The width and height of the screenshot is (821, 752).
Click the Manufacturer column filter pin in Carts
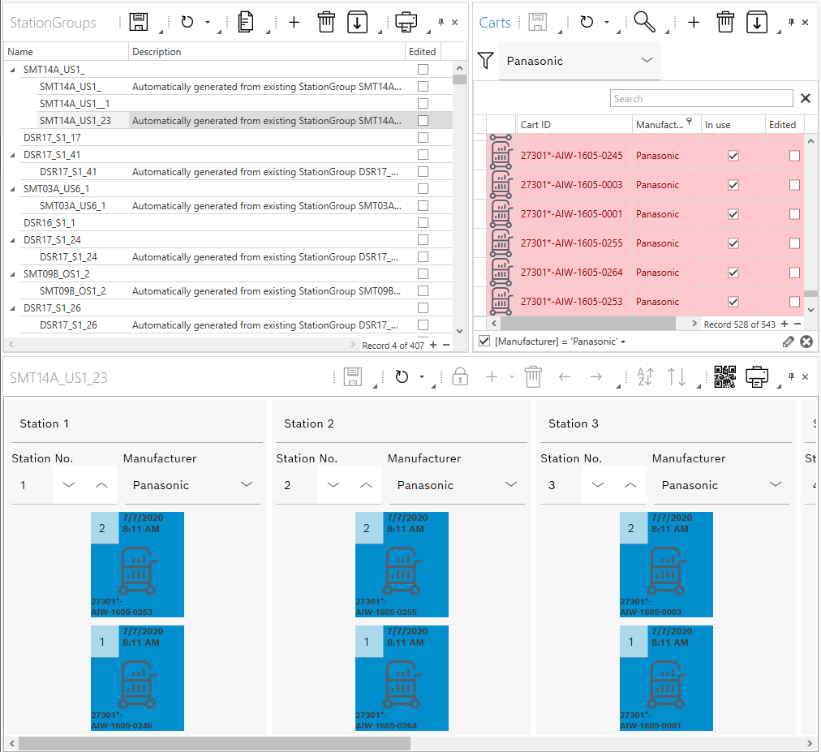pos(690,122)
